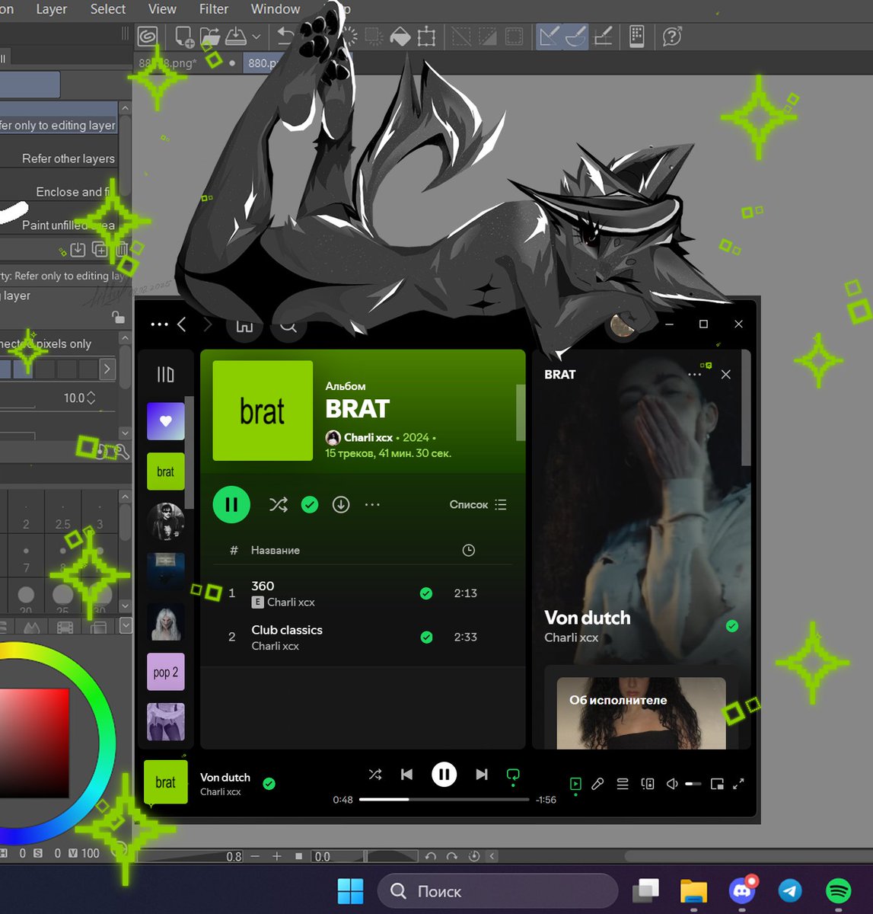Toggle snap to ruler icon
The image size is (873, 914).
(550, 36)
